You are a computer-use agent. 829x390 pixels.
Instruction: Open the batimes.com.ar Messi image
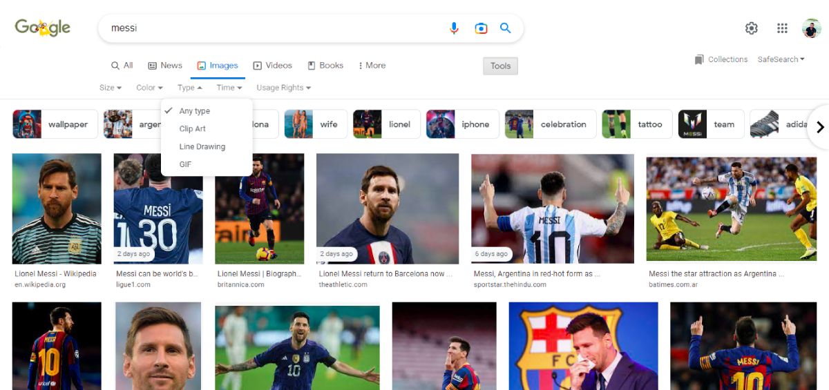(732, 208)
